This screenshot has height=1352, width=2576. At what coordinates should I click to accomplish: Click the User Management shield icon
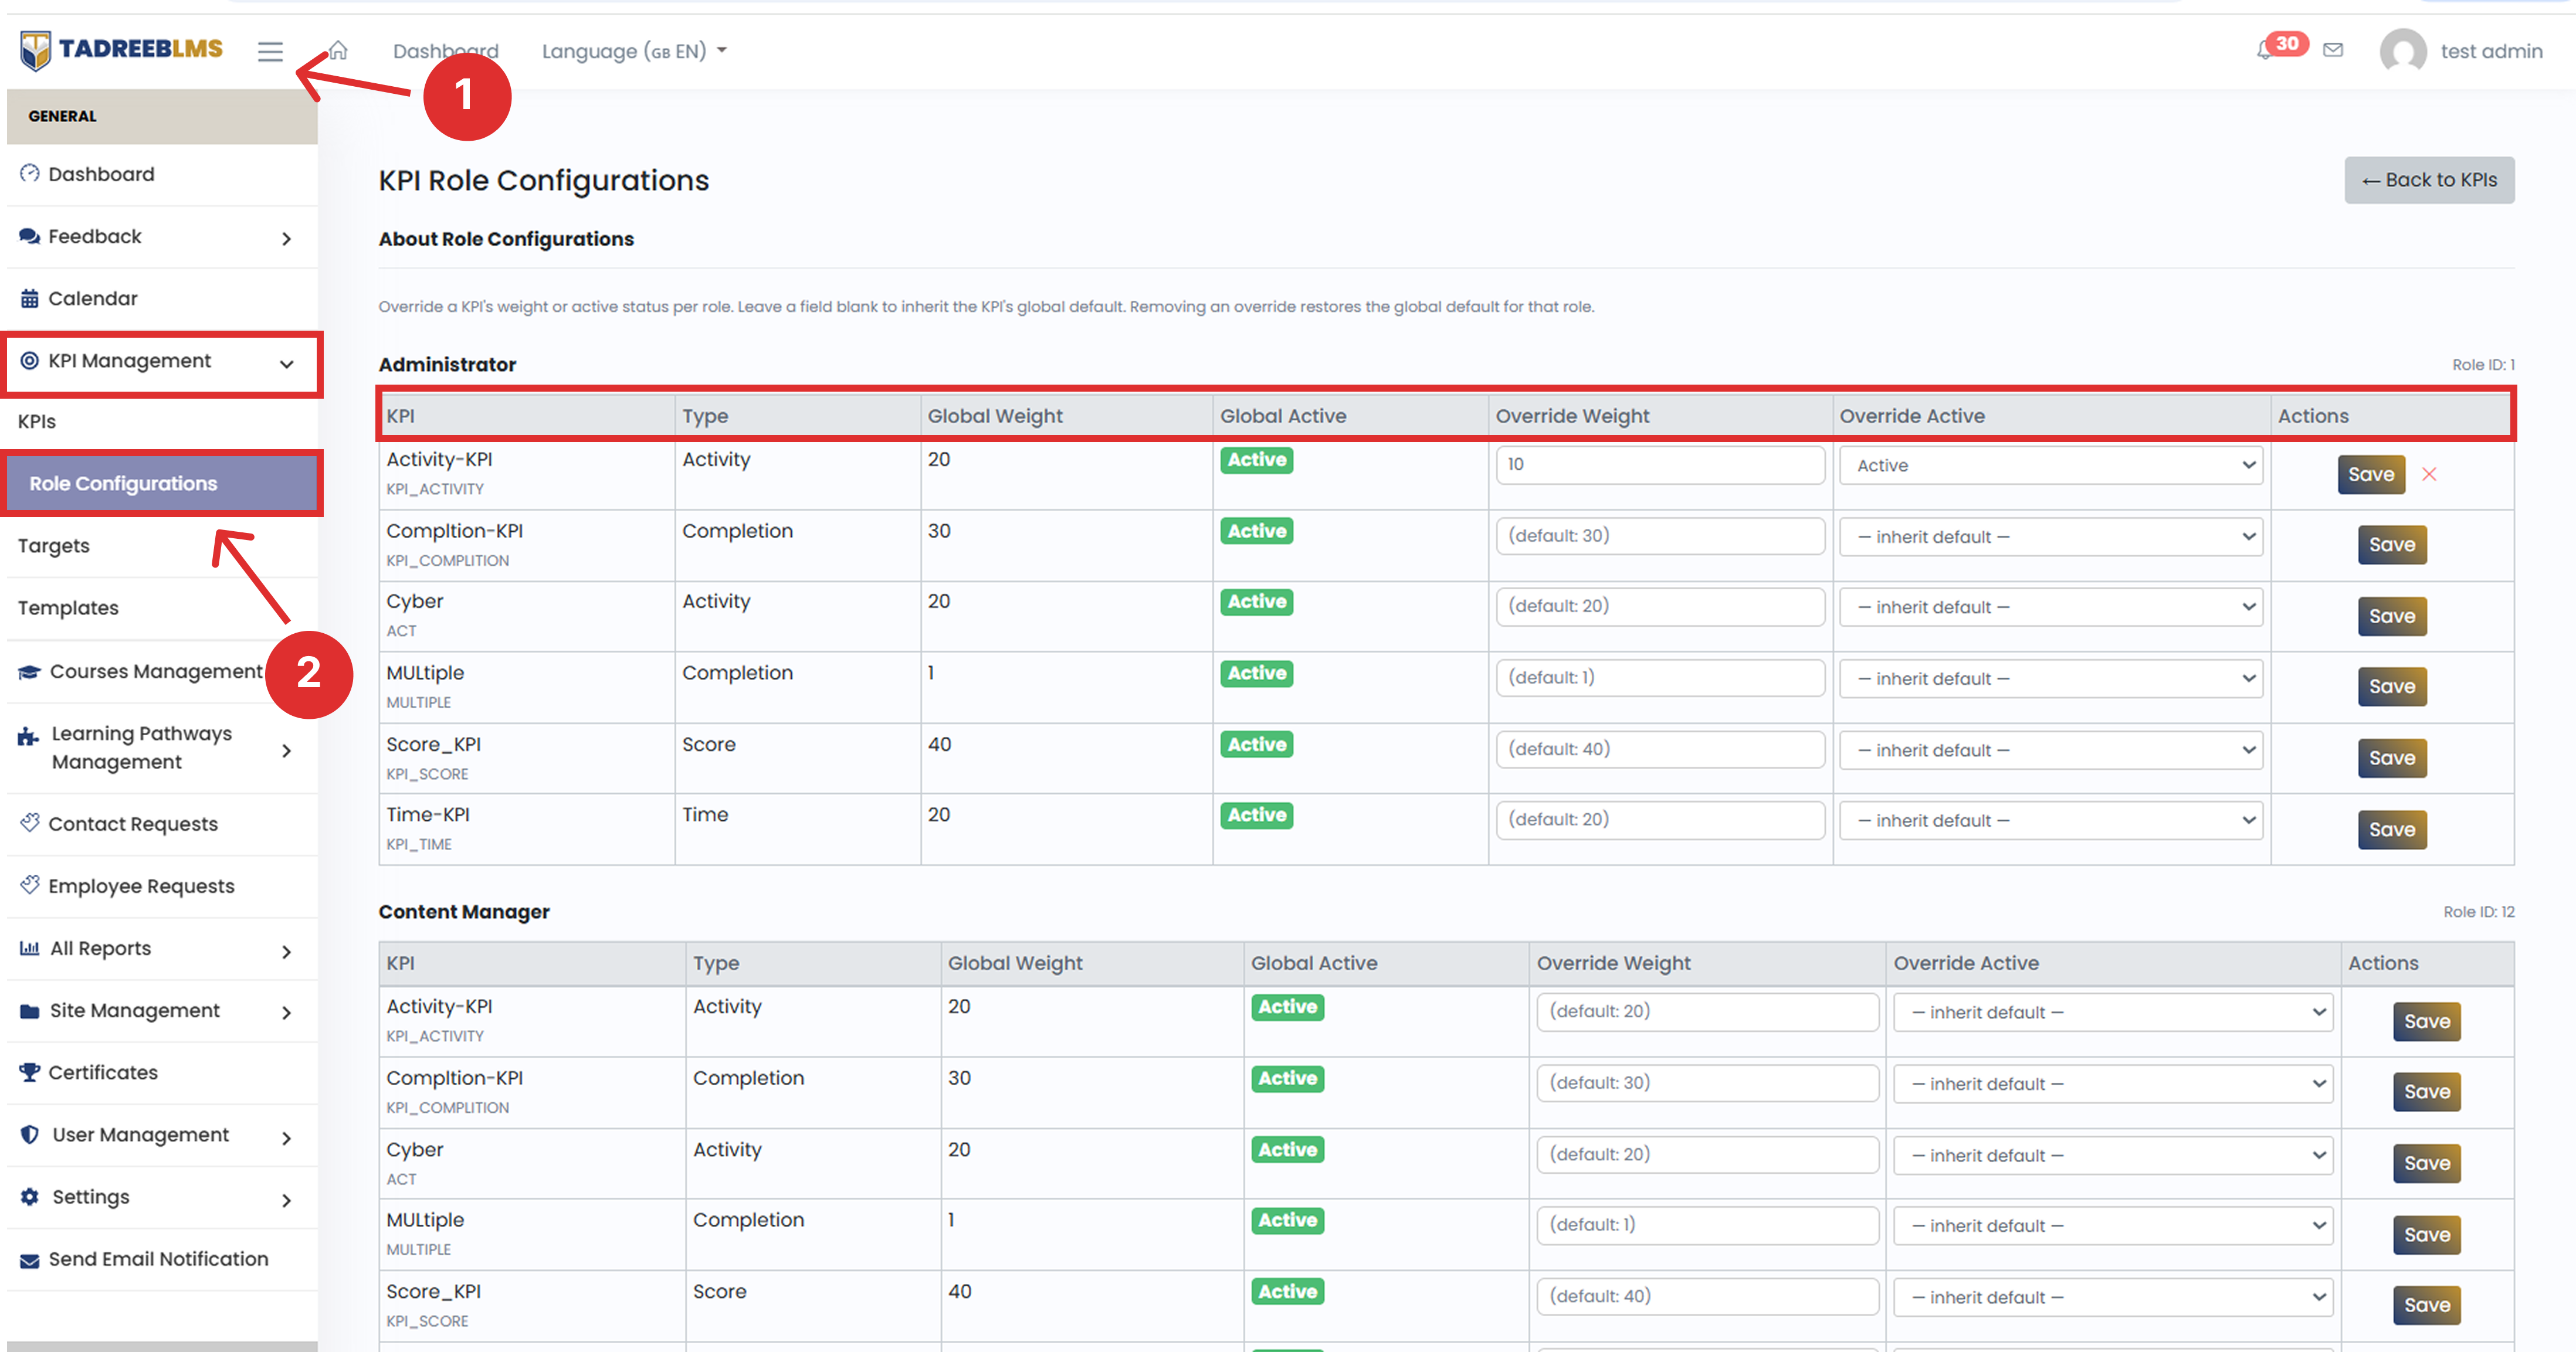coord(30,1134)
